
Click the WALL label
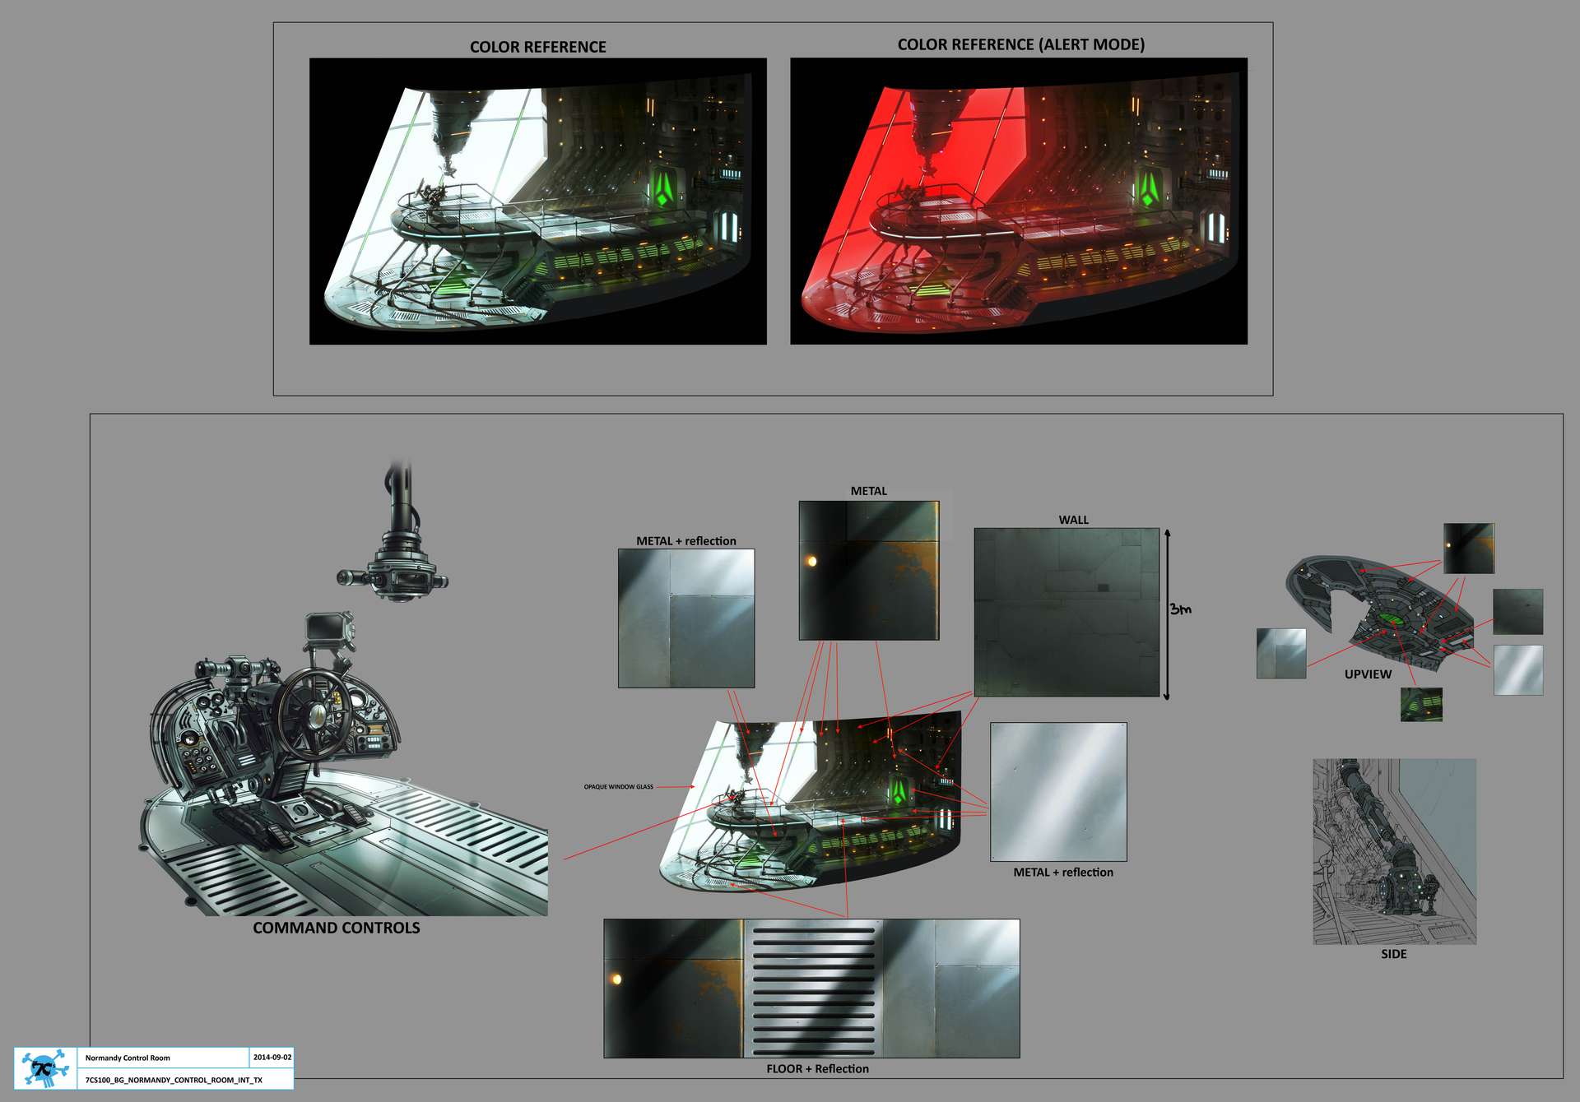tap(1073, 520)
